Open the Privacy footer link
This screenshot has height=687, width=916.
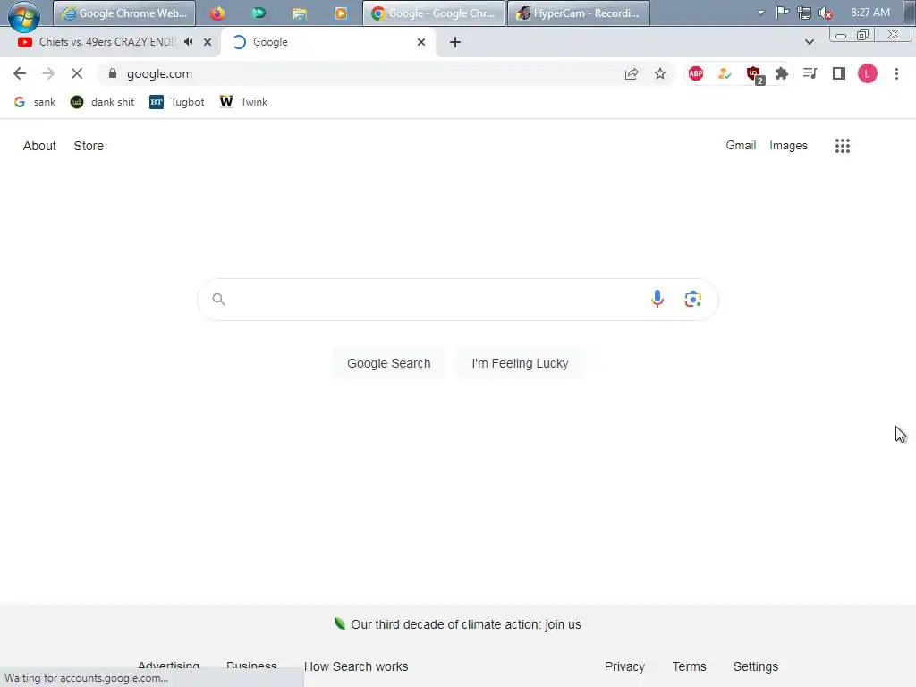pyautogui.click(x=624, y=666)
